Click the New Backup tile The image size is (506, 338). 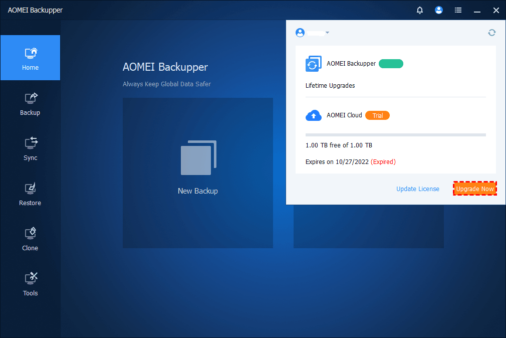tap(198, 173)
